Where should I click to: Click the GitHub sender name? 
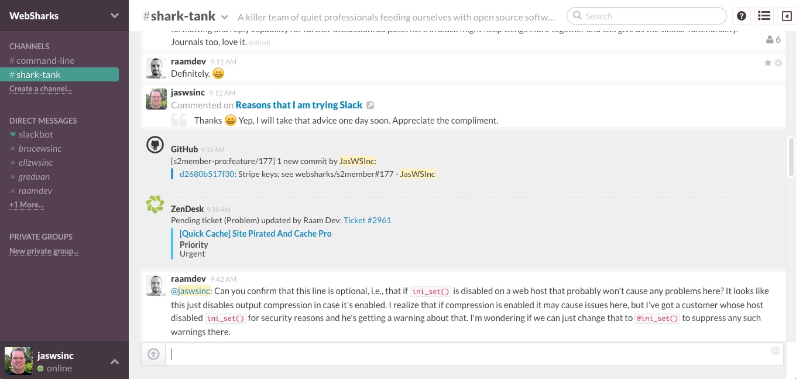pos(184,149)
